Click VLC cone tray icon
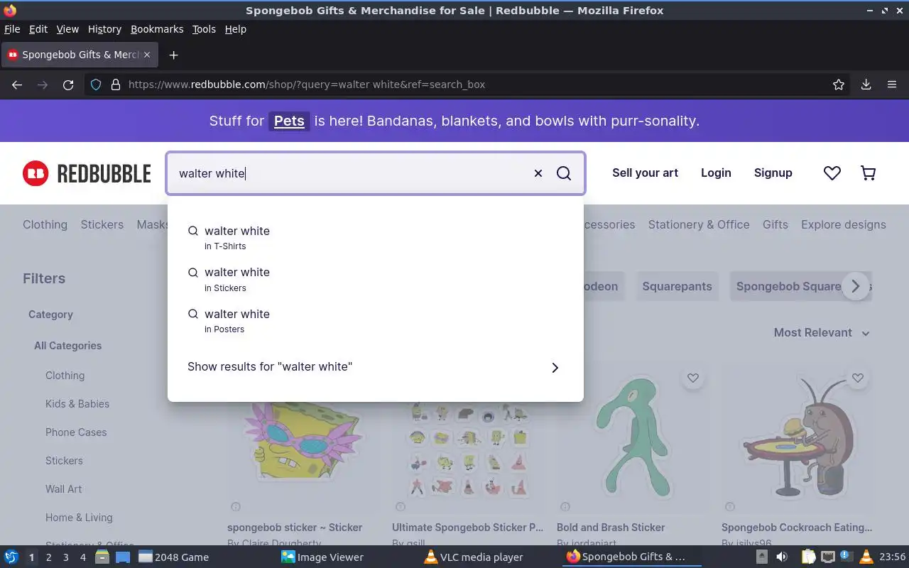Viewport: 909px width, 568px height. tap(866, 557)
